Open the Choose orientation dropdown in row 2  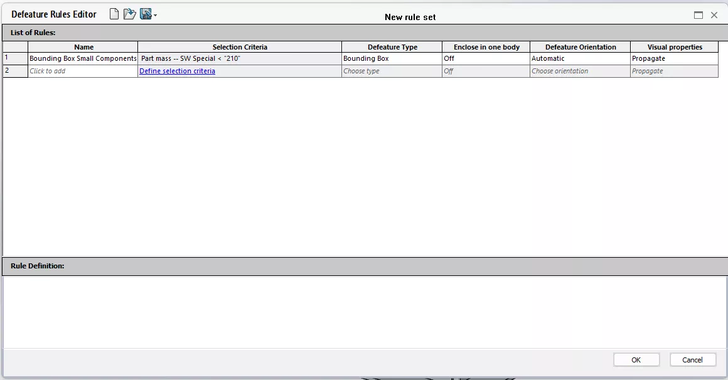pos(579,71)
